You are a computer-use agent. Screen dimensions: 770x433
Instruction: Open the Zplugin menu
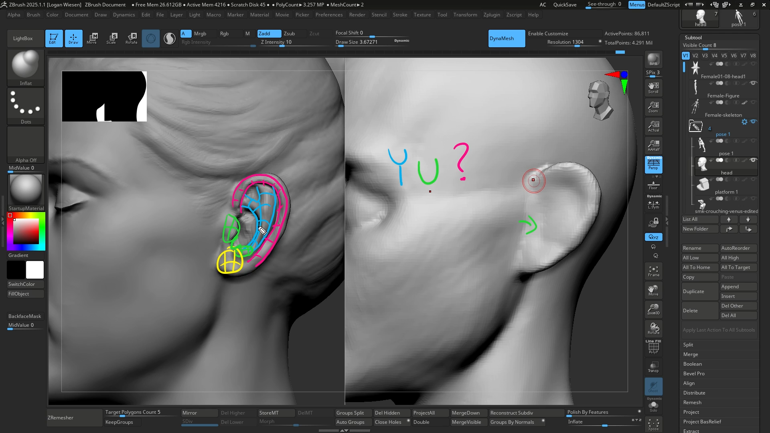(491, 15)
